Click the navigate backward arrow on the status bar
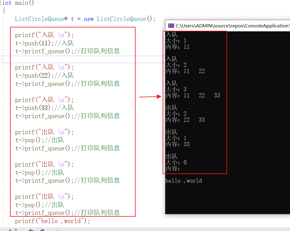 (x=31, y=230)
